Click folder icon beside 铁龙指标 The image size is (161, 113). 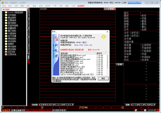coord(6,41)
